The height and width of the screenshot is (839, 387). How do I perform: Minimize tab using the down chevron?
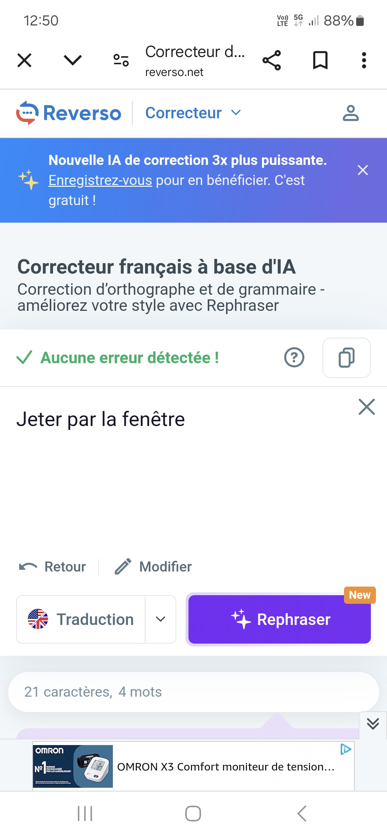pos(73,60)
